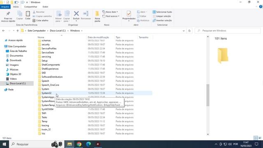Screen dimensions: 263x148
Task: Refresh the folder view
Action: pyautogui.click(x=189, y=31)
